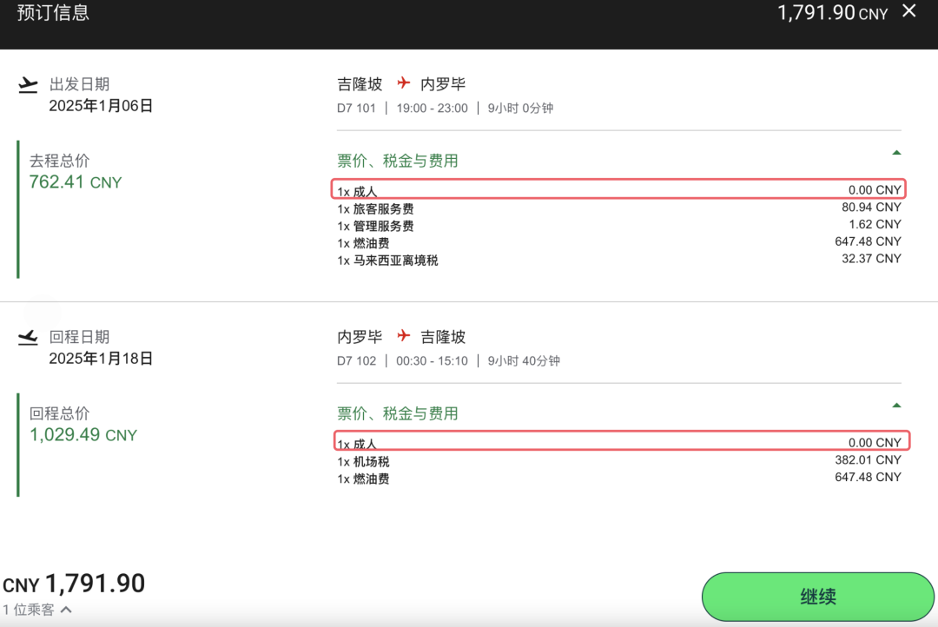Click the 马来西亚离境税 fee entry
The image size is (938, 627).
pyautogui.click(x=387, y=260)
